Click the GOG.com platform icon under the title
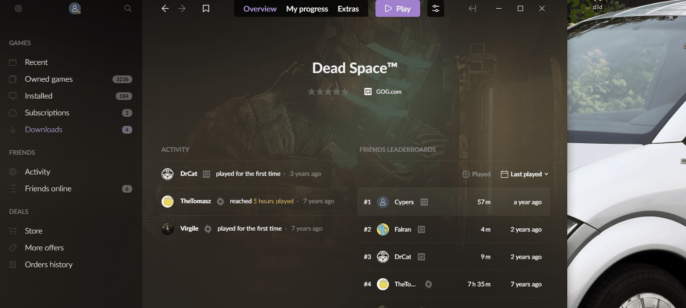 tap(368, 91)
